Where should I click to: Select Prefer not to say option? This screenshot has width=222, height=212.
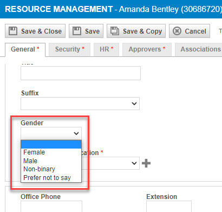click(x=51, y=178)
